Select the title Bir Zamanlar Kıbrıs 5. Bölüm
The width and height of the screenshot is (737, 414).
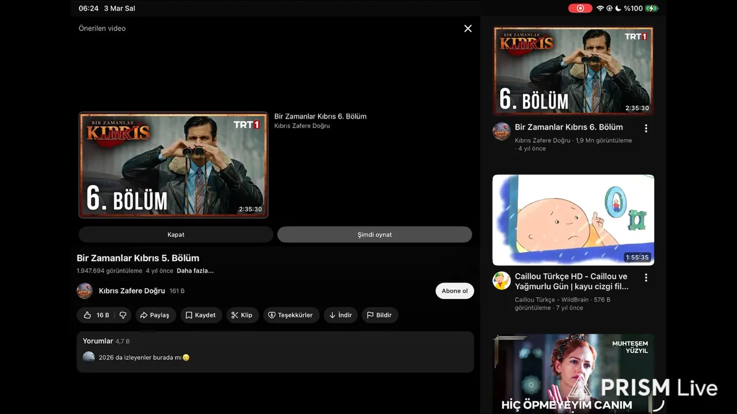pyautogui.click(x=138, y=258)
